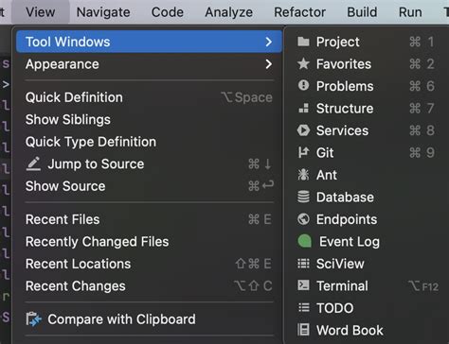
Task: Click the Services hexagon icon
Action: 303,130
